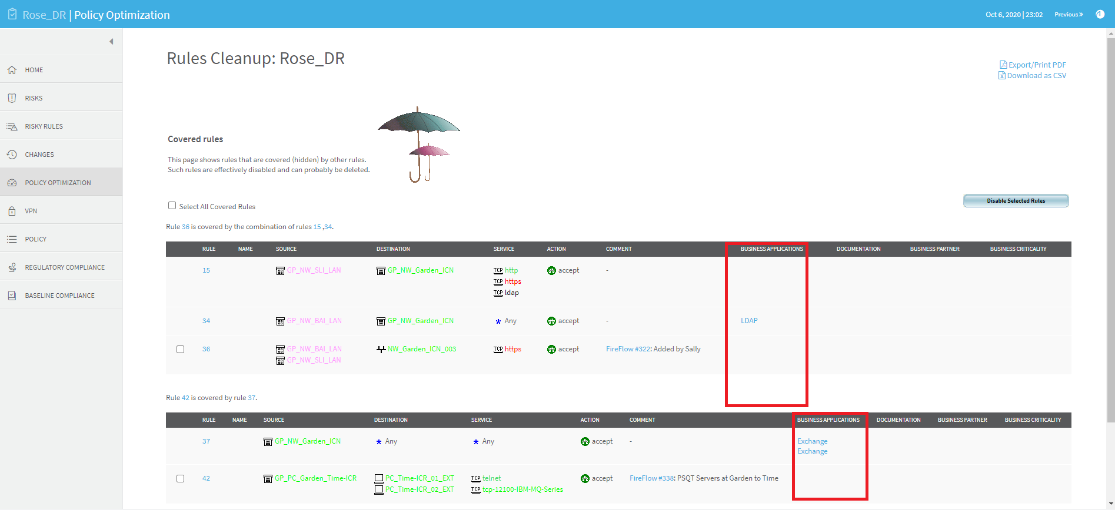
Task: Open the Export/Print PDF link
Action: (x=1037, y=65)
